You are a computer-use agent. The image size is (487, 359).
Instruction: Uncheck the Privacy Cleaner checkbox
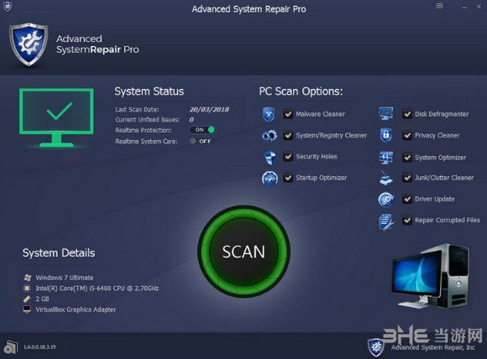click(x=407, y=135)
